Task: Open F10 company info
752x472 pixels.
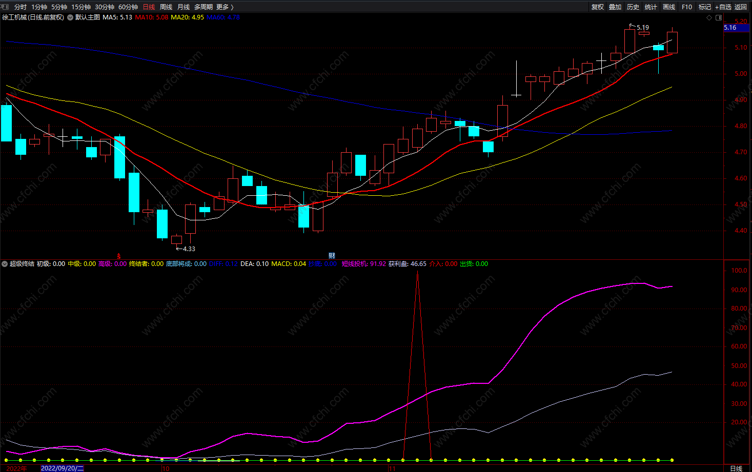Action: click(687, 7)
